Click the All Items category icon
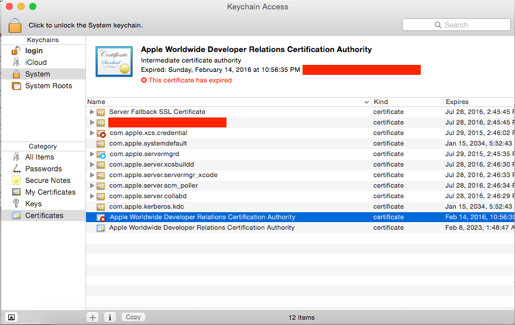This screenshot has width=515, height=325. (x=16, y=157)
